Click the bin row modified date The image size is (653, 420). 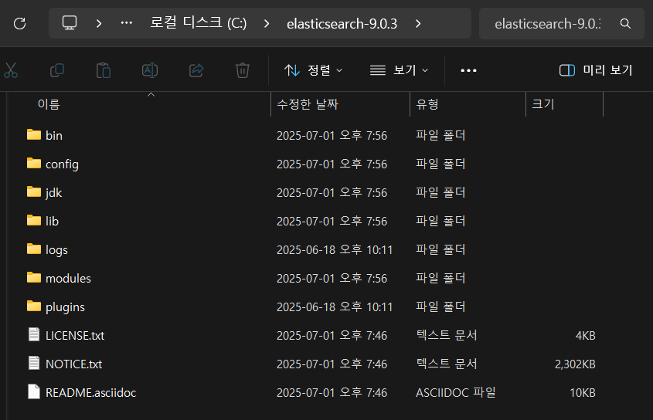[332, 135]
